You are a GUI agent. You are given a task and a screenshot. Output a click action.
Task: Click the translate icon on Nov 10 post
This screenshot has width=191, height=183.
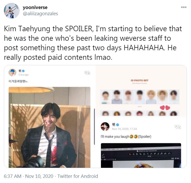coord(178,127)
